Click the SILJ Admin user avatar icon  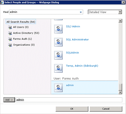pos(58,29)
